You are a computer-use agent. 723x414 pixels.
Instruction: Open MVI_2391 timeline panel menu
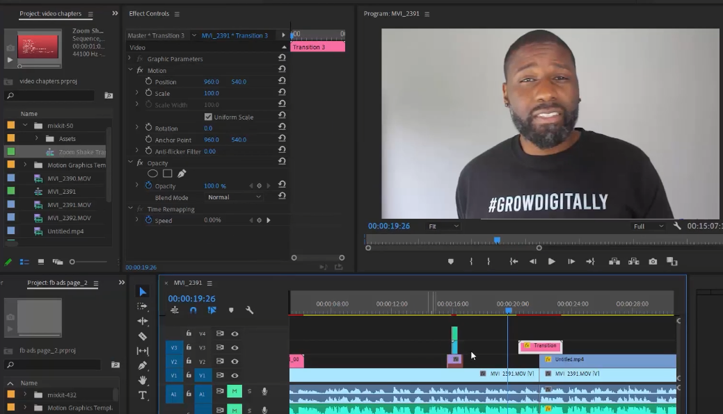(209, 283)
